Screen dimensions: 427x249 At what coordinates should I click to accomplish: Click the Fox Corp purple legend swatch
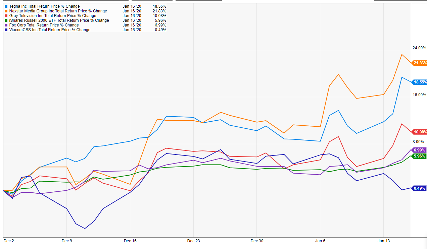pos(6,25)
